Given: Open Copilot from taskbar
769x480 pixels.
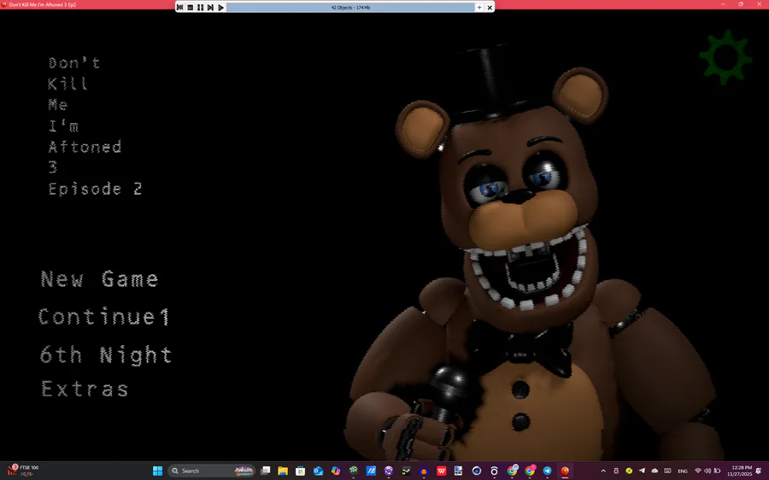Looking at the screenshot, I should (x=336, y=471).
